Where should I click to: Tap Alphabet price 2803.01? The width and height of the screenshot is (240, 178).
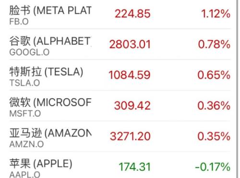130,44
